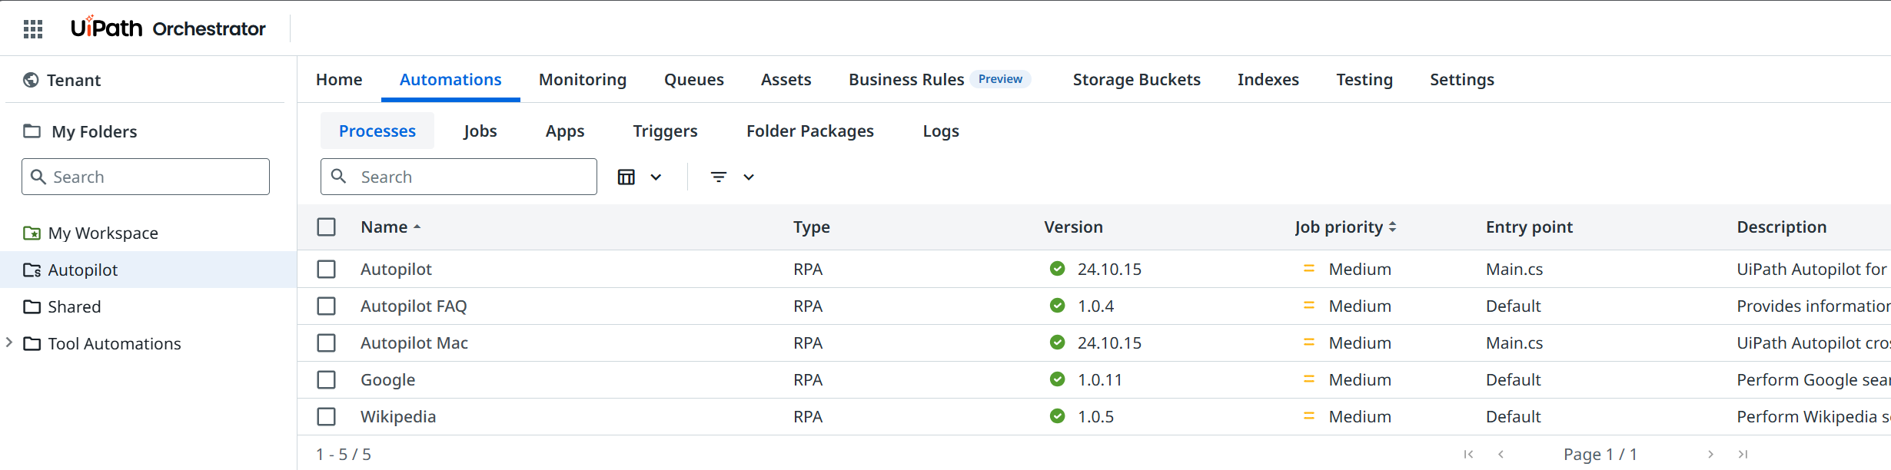Tick the select-all checkbox in table header
Viewport: 1891px width, 470px height.
tap(327, 227)
